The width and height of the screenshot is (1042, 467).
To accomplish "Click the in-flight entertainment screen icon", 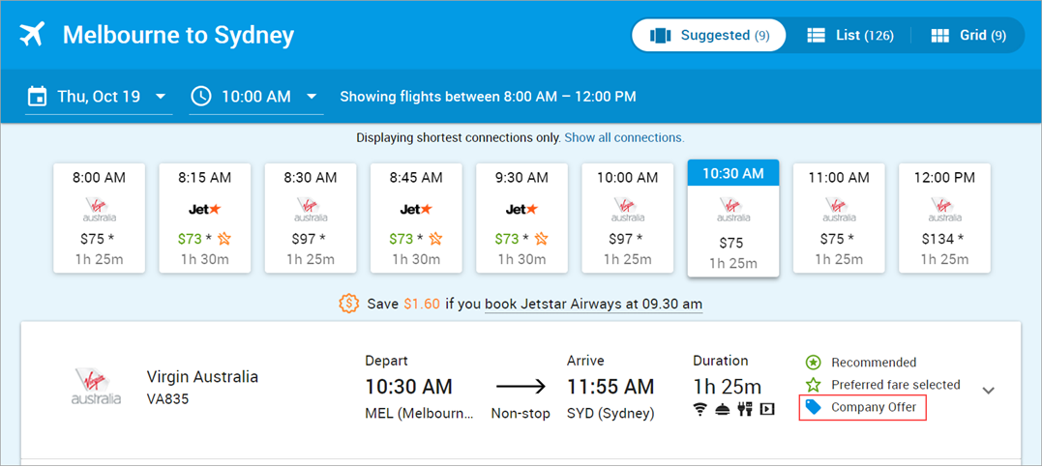I will click(x=767, y=409).
